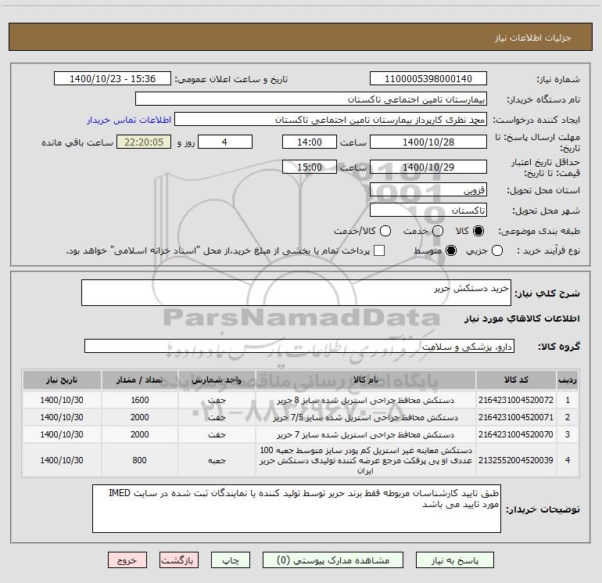Viewport: 602px width, 583px height.
Task: Click the delivery city field تاکستان
Action: (x=428, y=211)
